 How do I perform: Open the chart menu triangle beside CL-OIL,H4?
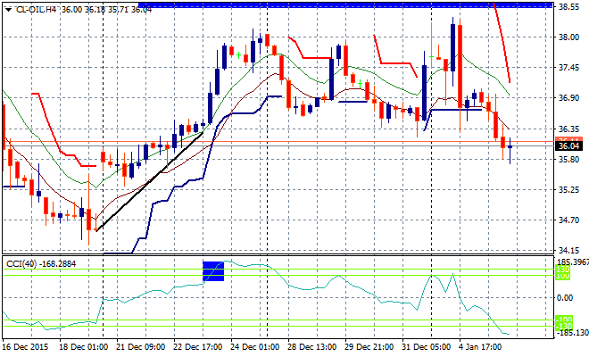coord(8,10)
